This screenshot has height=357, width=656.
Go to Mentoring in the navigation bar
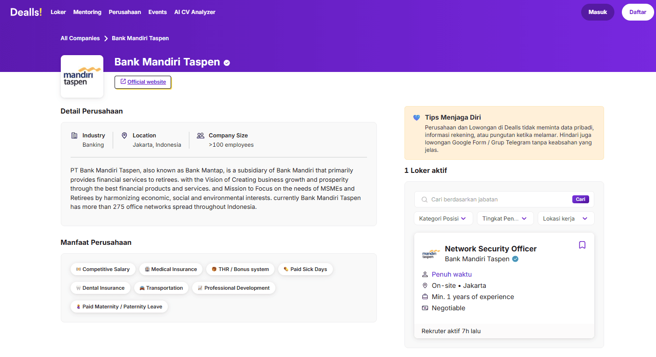87,12
